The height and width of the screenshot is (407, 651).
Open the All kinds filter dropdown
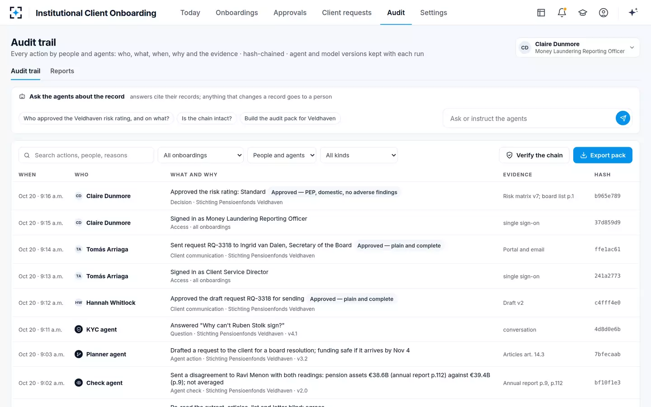click(x=359, y=155)
